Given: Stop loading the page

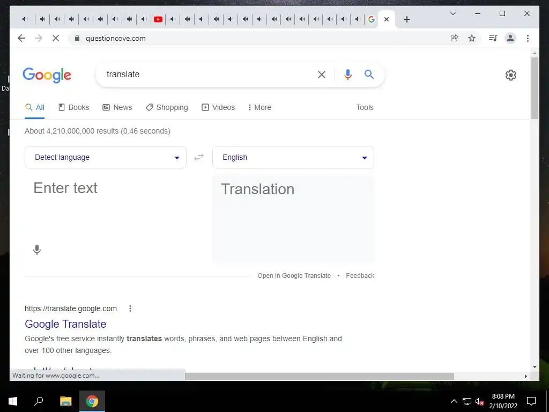Looking at the screenshot, I should [56, 38].
